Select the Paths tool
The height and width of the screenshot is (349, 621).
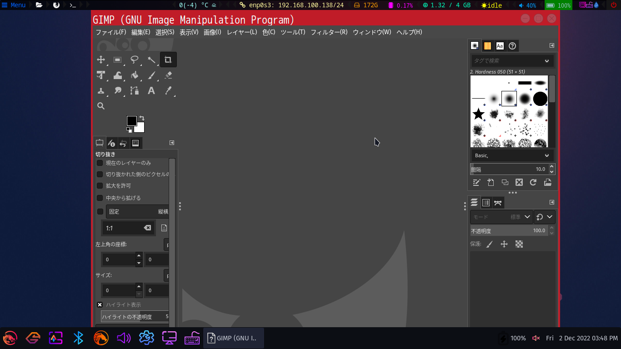tap(135, 90)
